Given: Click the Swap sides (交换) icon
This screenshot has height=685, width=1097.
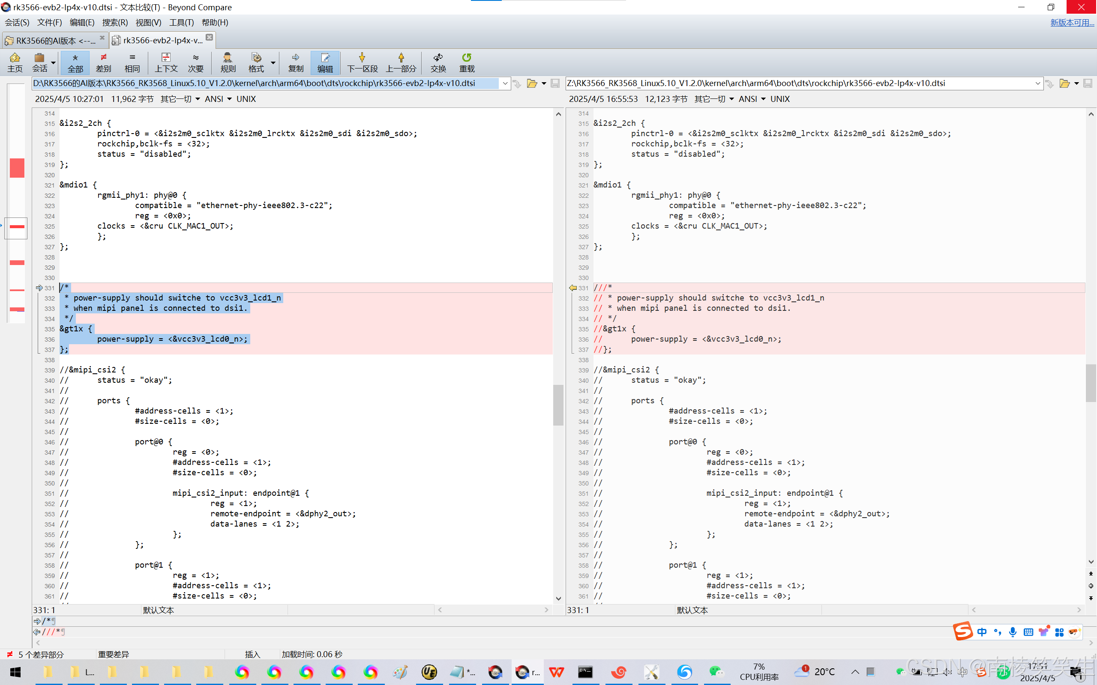Looking at the screenshot, I should click(x=438, y=62).
